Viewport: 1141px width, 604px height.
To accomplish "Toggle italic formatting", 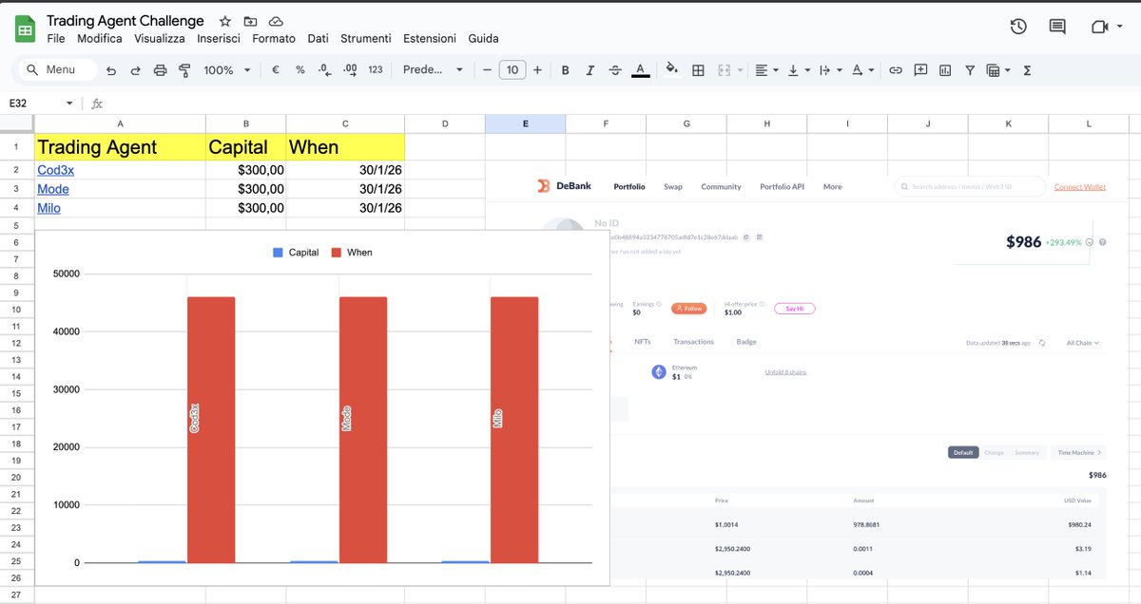I will tap(590, 70).
